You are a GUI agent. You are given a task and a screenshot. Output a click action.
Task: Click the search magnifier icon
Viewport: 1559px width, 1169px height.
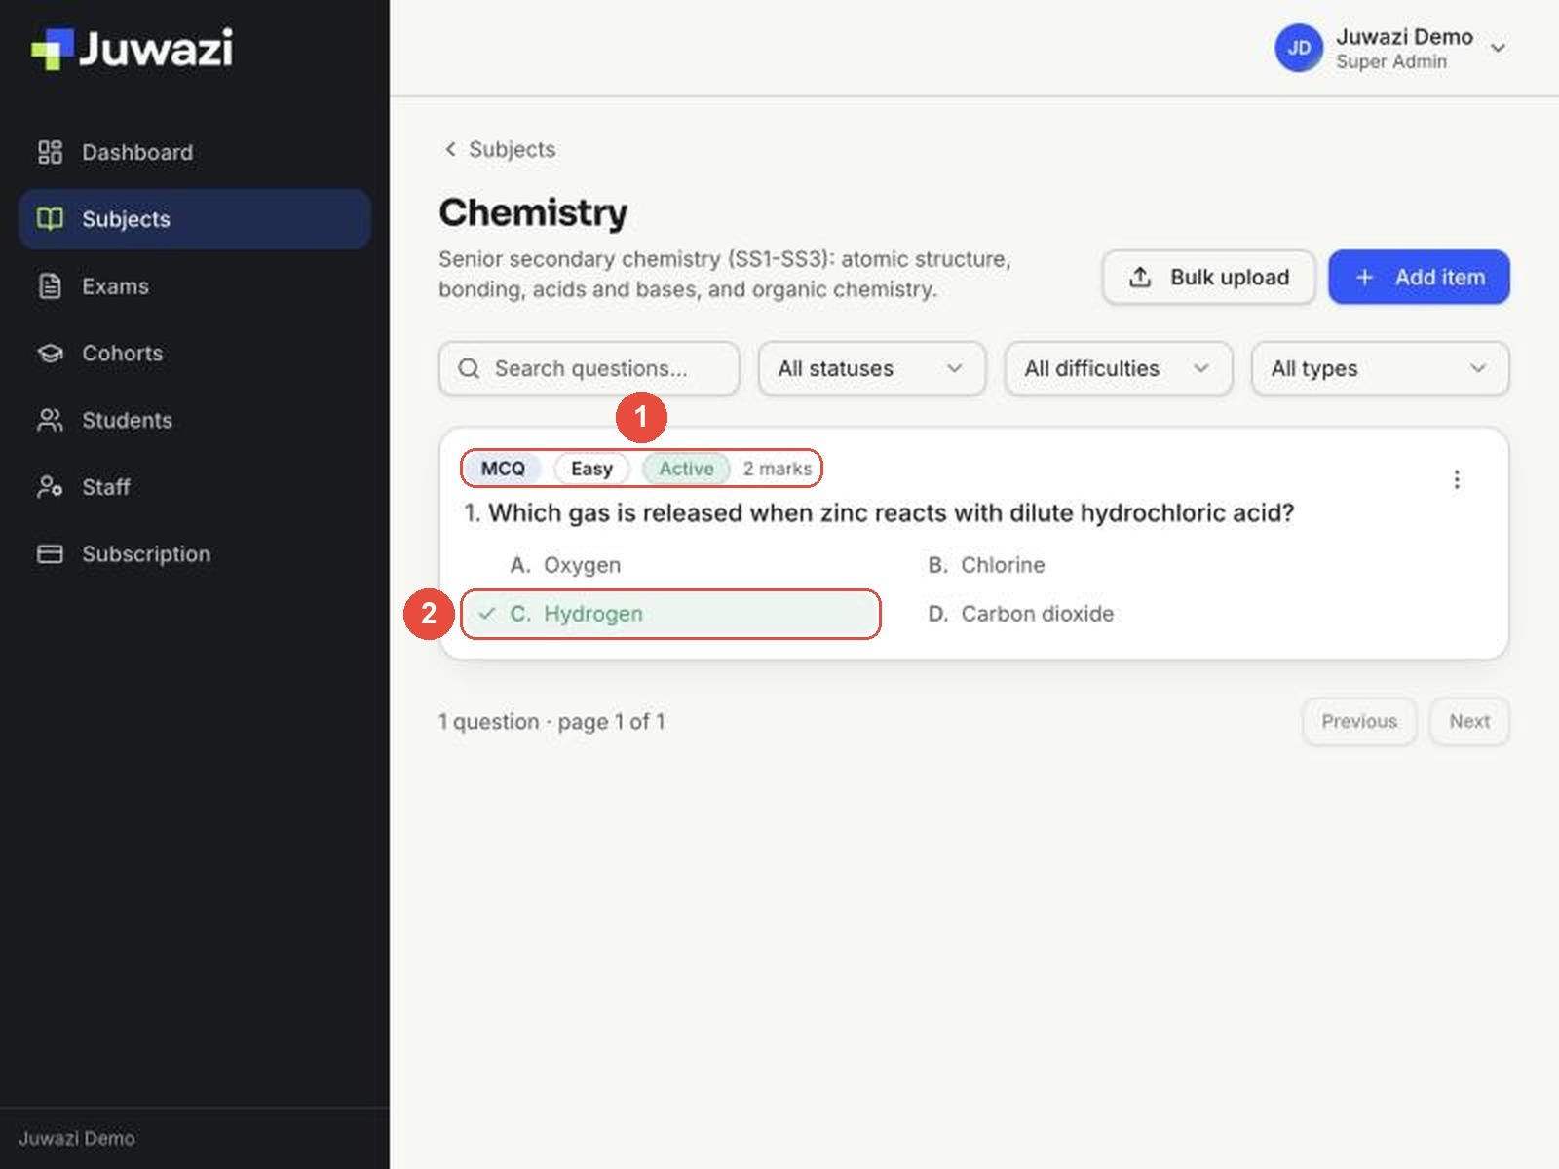tap(469, 368)
